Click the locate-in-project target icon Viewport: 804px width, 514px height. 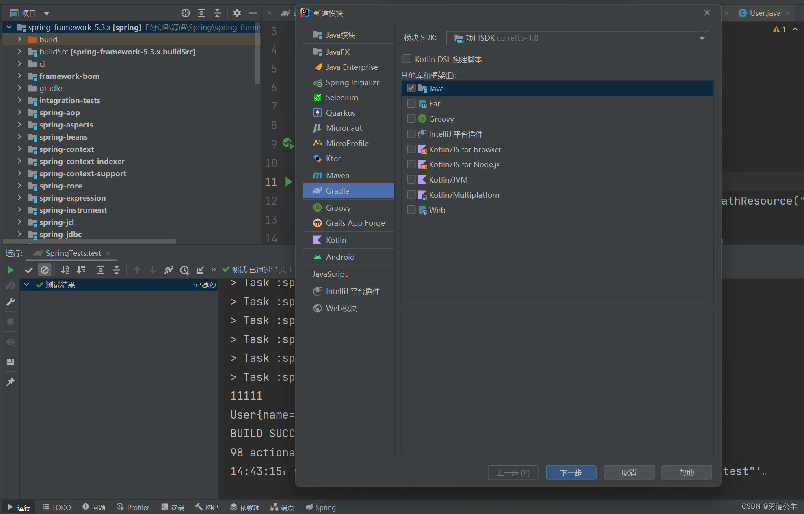tap(186, 13)
